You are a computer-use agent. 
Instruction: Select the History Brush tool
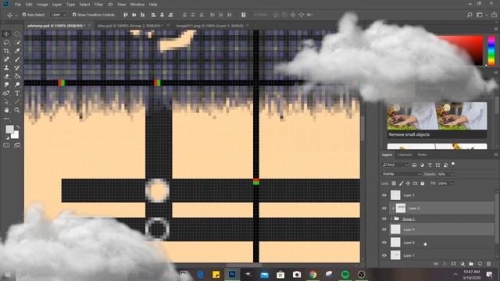[x=17, y=68]
